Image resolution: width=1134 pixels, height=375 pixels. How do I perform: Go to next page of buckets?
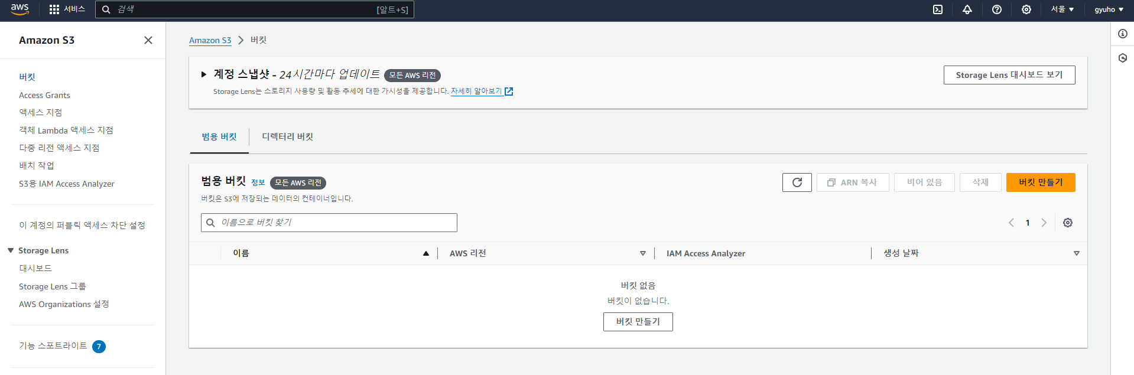coord(1044,223)
